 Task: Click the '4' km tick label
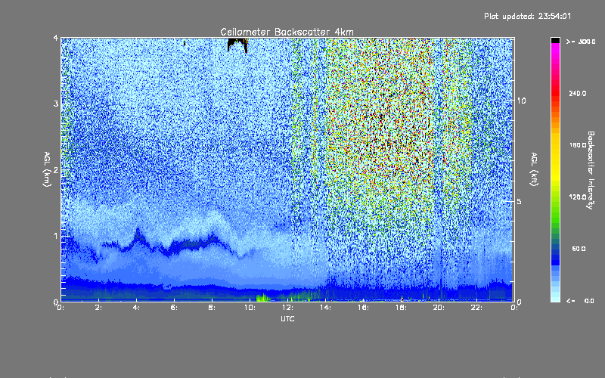point(56,38)
